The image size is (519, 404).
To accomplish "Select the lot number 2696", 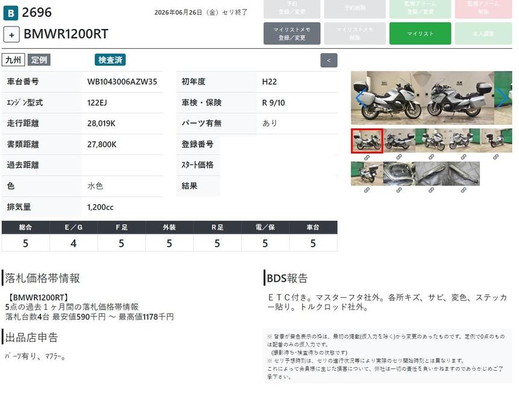I will tap(37, 13).
